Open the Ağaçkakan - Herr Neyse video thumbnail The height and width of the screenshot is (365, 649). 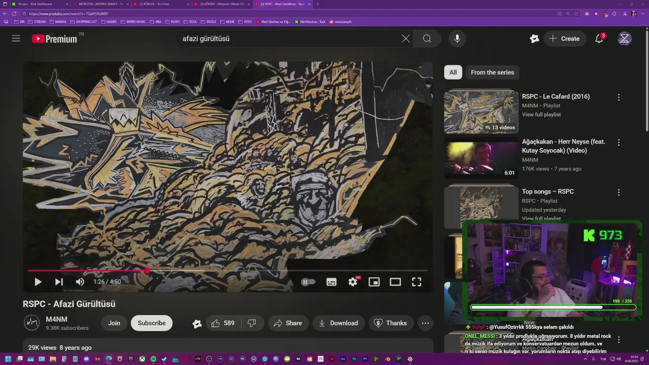481,158
